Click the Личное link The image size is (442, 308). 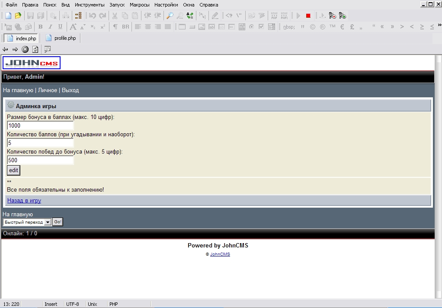coord(48,90)
